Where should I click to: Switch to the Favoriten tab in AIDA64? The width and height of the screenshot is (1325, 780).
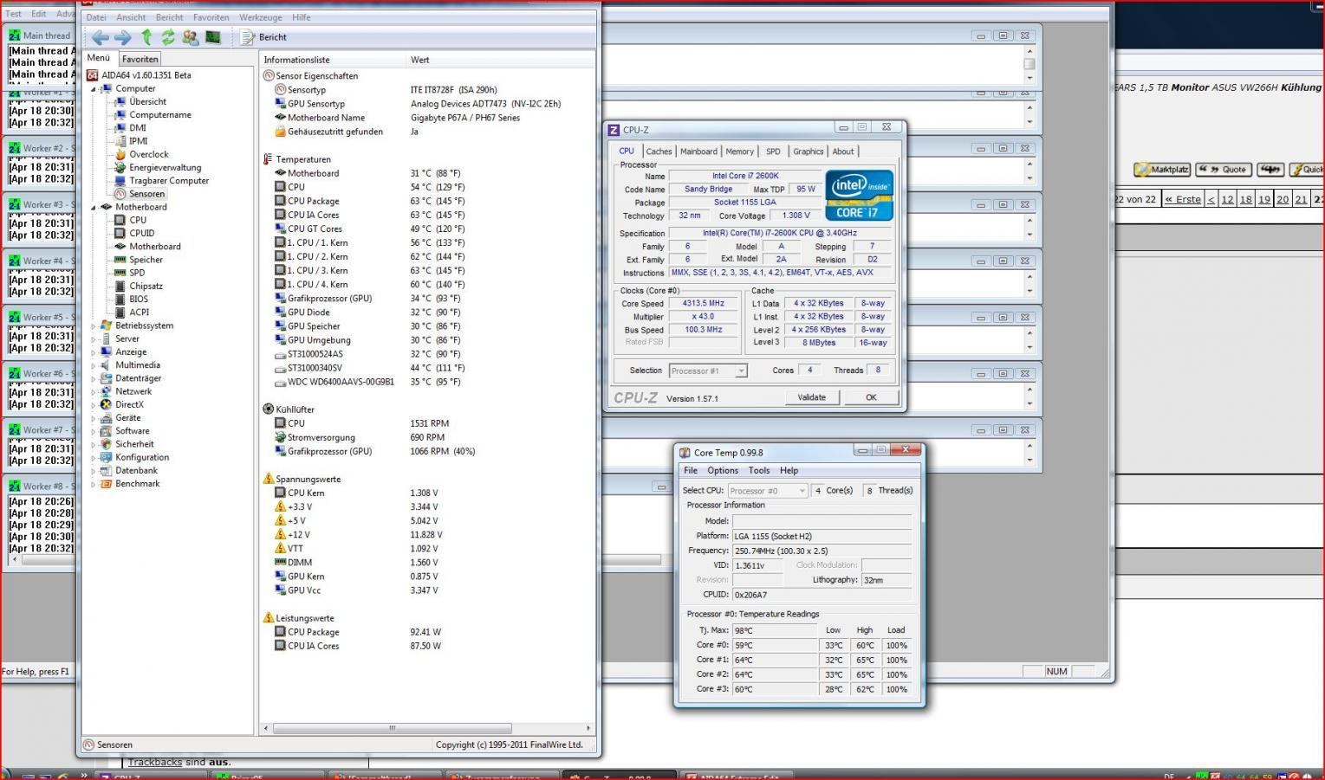140,59
